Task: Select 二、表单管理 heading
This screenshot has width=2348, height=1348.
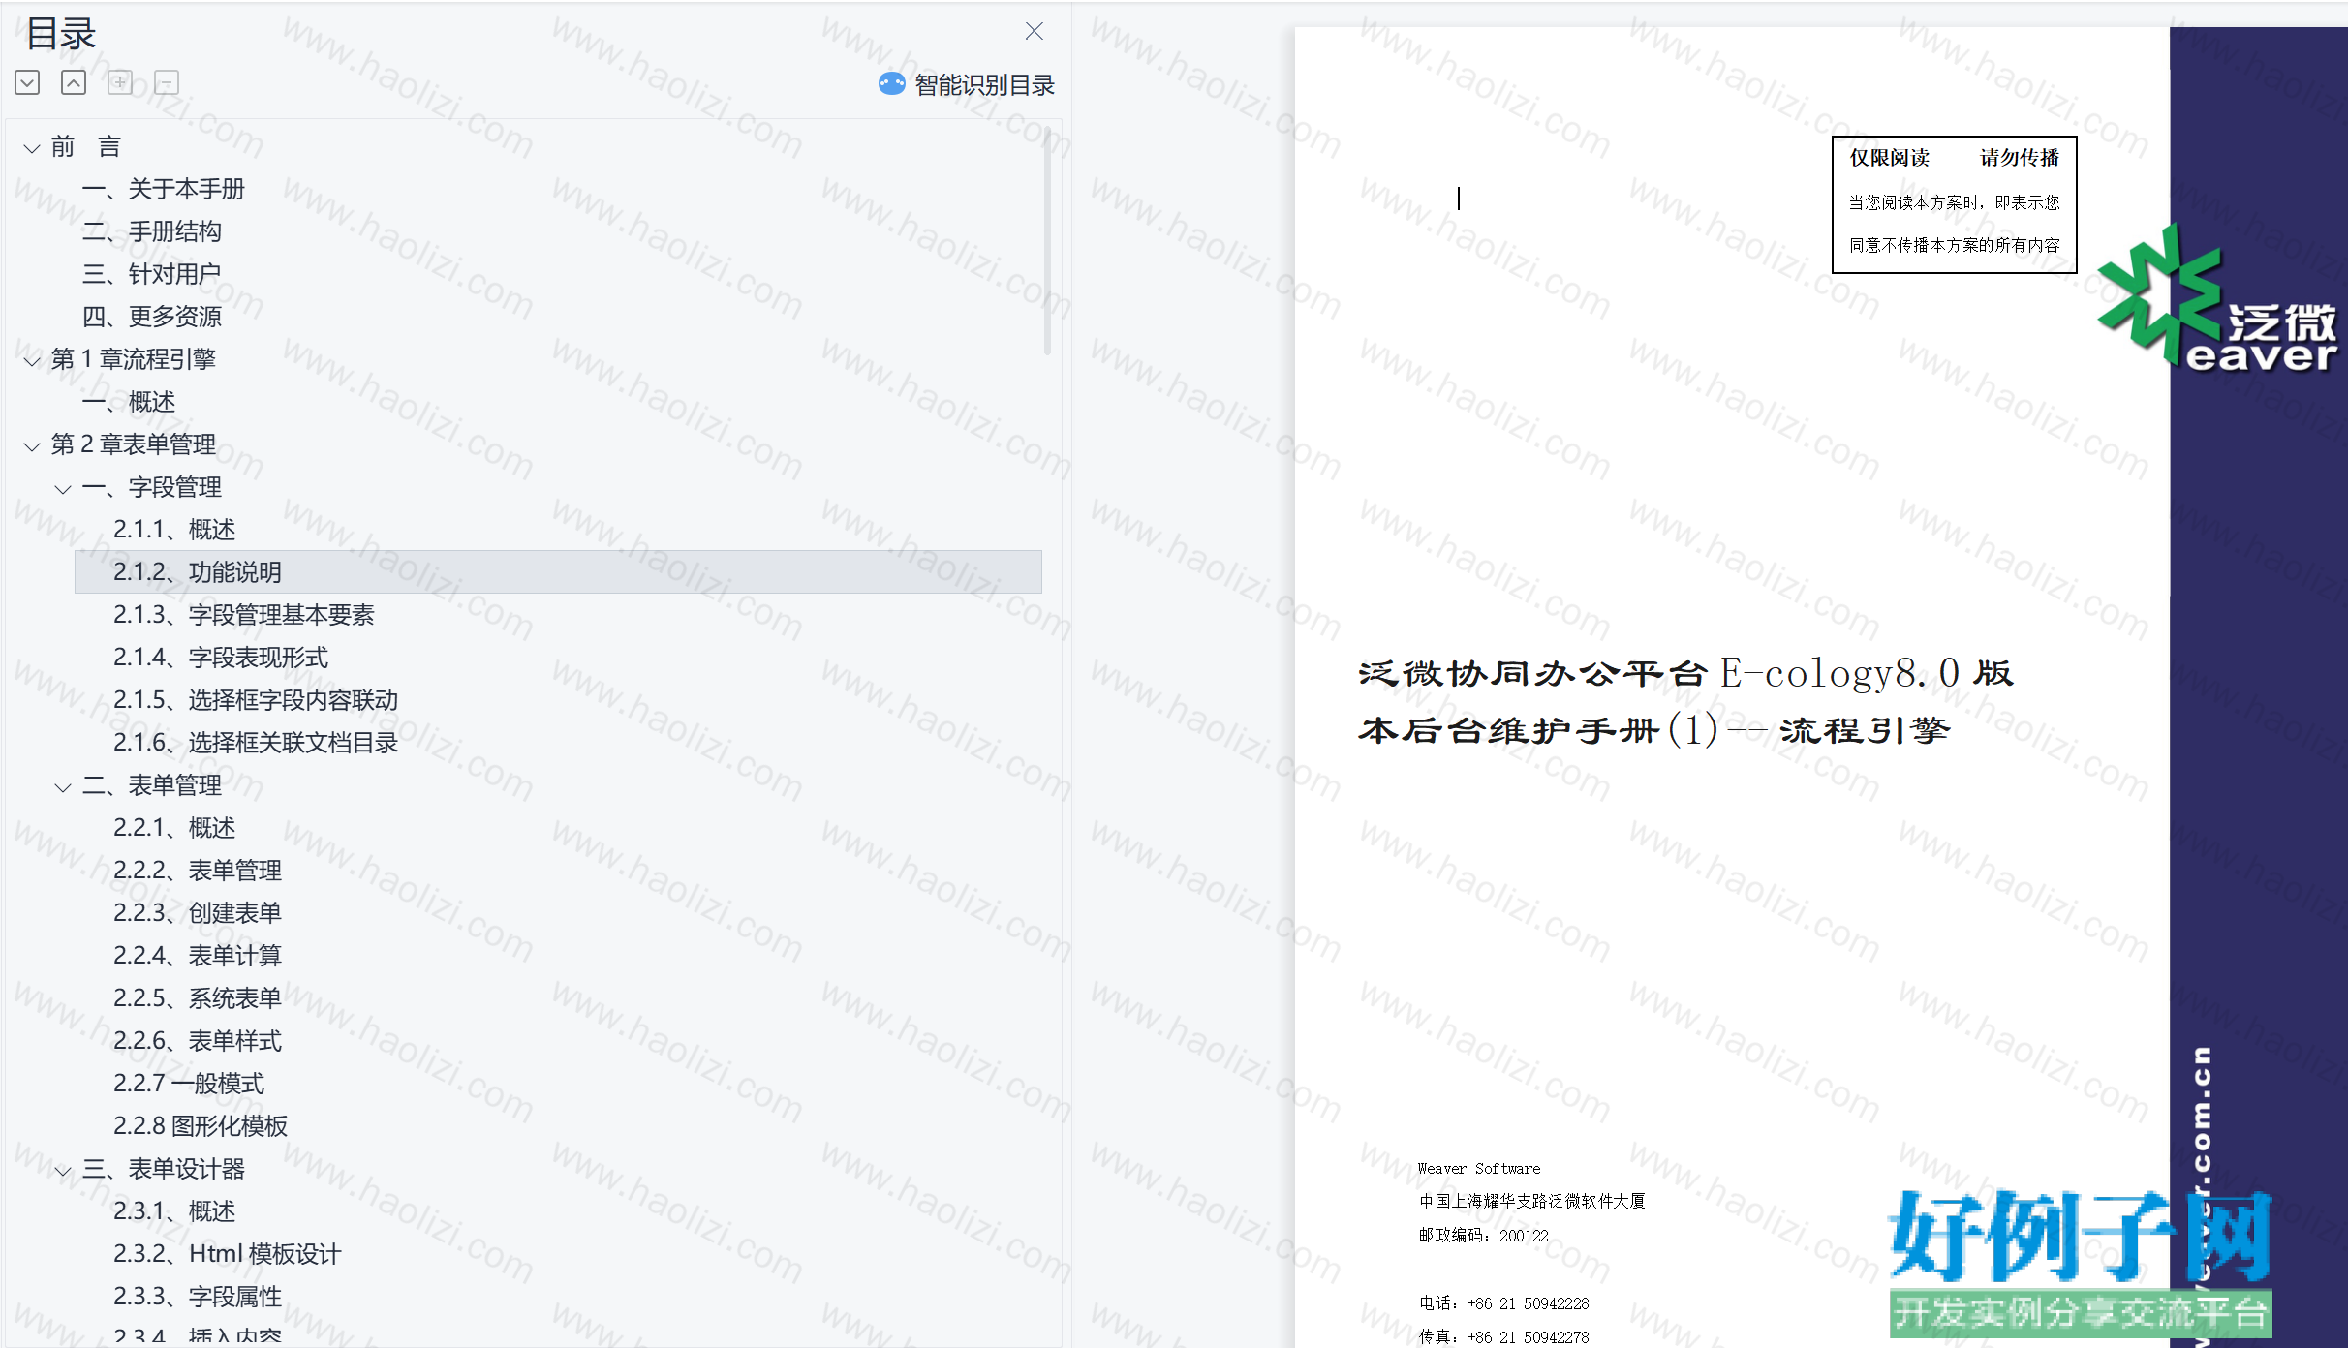Action: point(152,785)
